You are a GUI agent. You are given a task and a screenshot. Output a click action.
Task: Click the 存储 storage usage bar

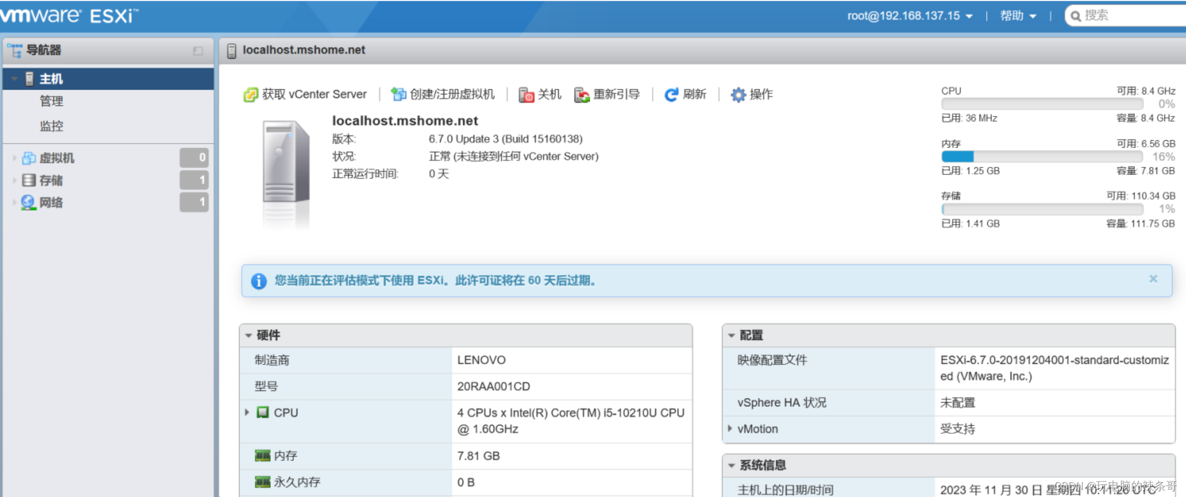point(1042,209)
